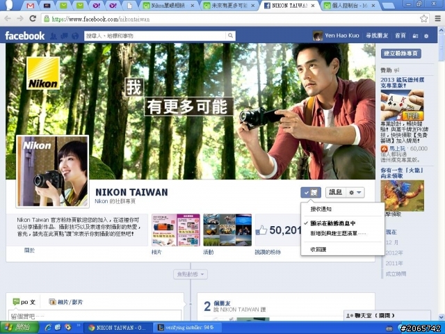Image resolution: width=445 pixels, height=334 pixels.
Task: Open the 相片 album thumbnail
Action: click(x=176, y=230)
